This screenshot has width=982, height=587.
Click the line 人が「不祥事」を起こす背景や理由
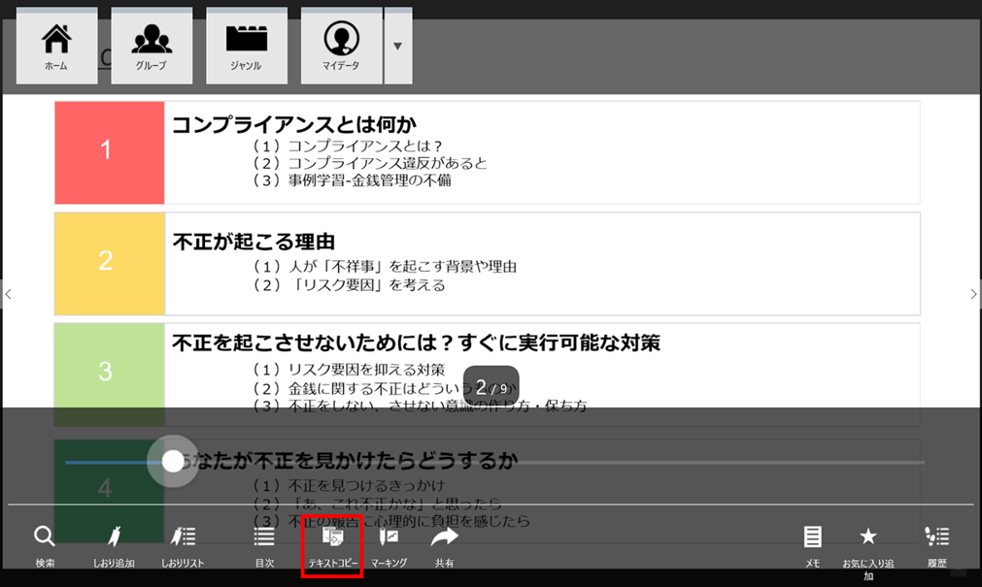click(x=402, y=267)
